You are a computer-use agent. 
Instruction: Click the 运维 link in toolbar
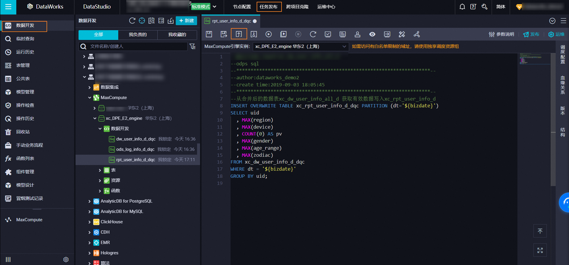pyautogui.click(x=556, y=34)
